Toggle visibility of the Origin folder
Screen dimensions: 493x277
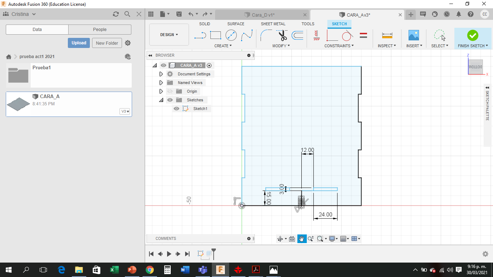170,91
